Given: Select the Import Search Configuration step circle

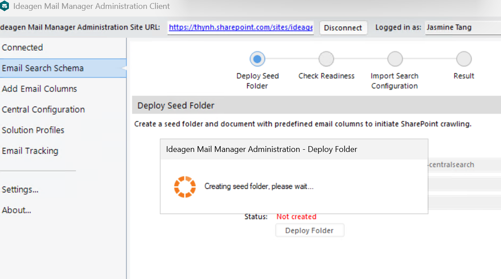Looking at the screenshot, I should tap(395, 59).
